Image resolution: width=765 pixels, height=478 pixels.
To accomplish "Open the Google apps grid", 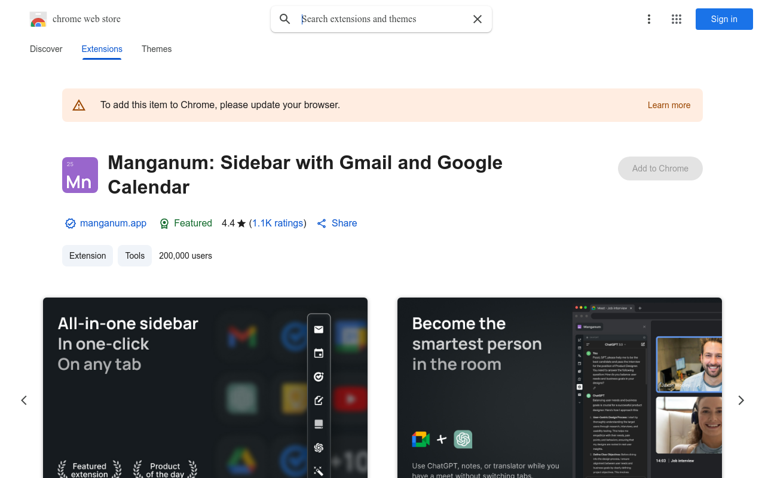I will pos(677,19).
